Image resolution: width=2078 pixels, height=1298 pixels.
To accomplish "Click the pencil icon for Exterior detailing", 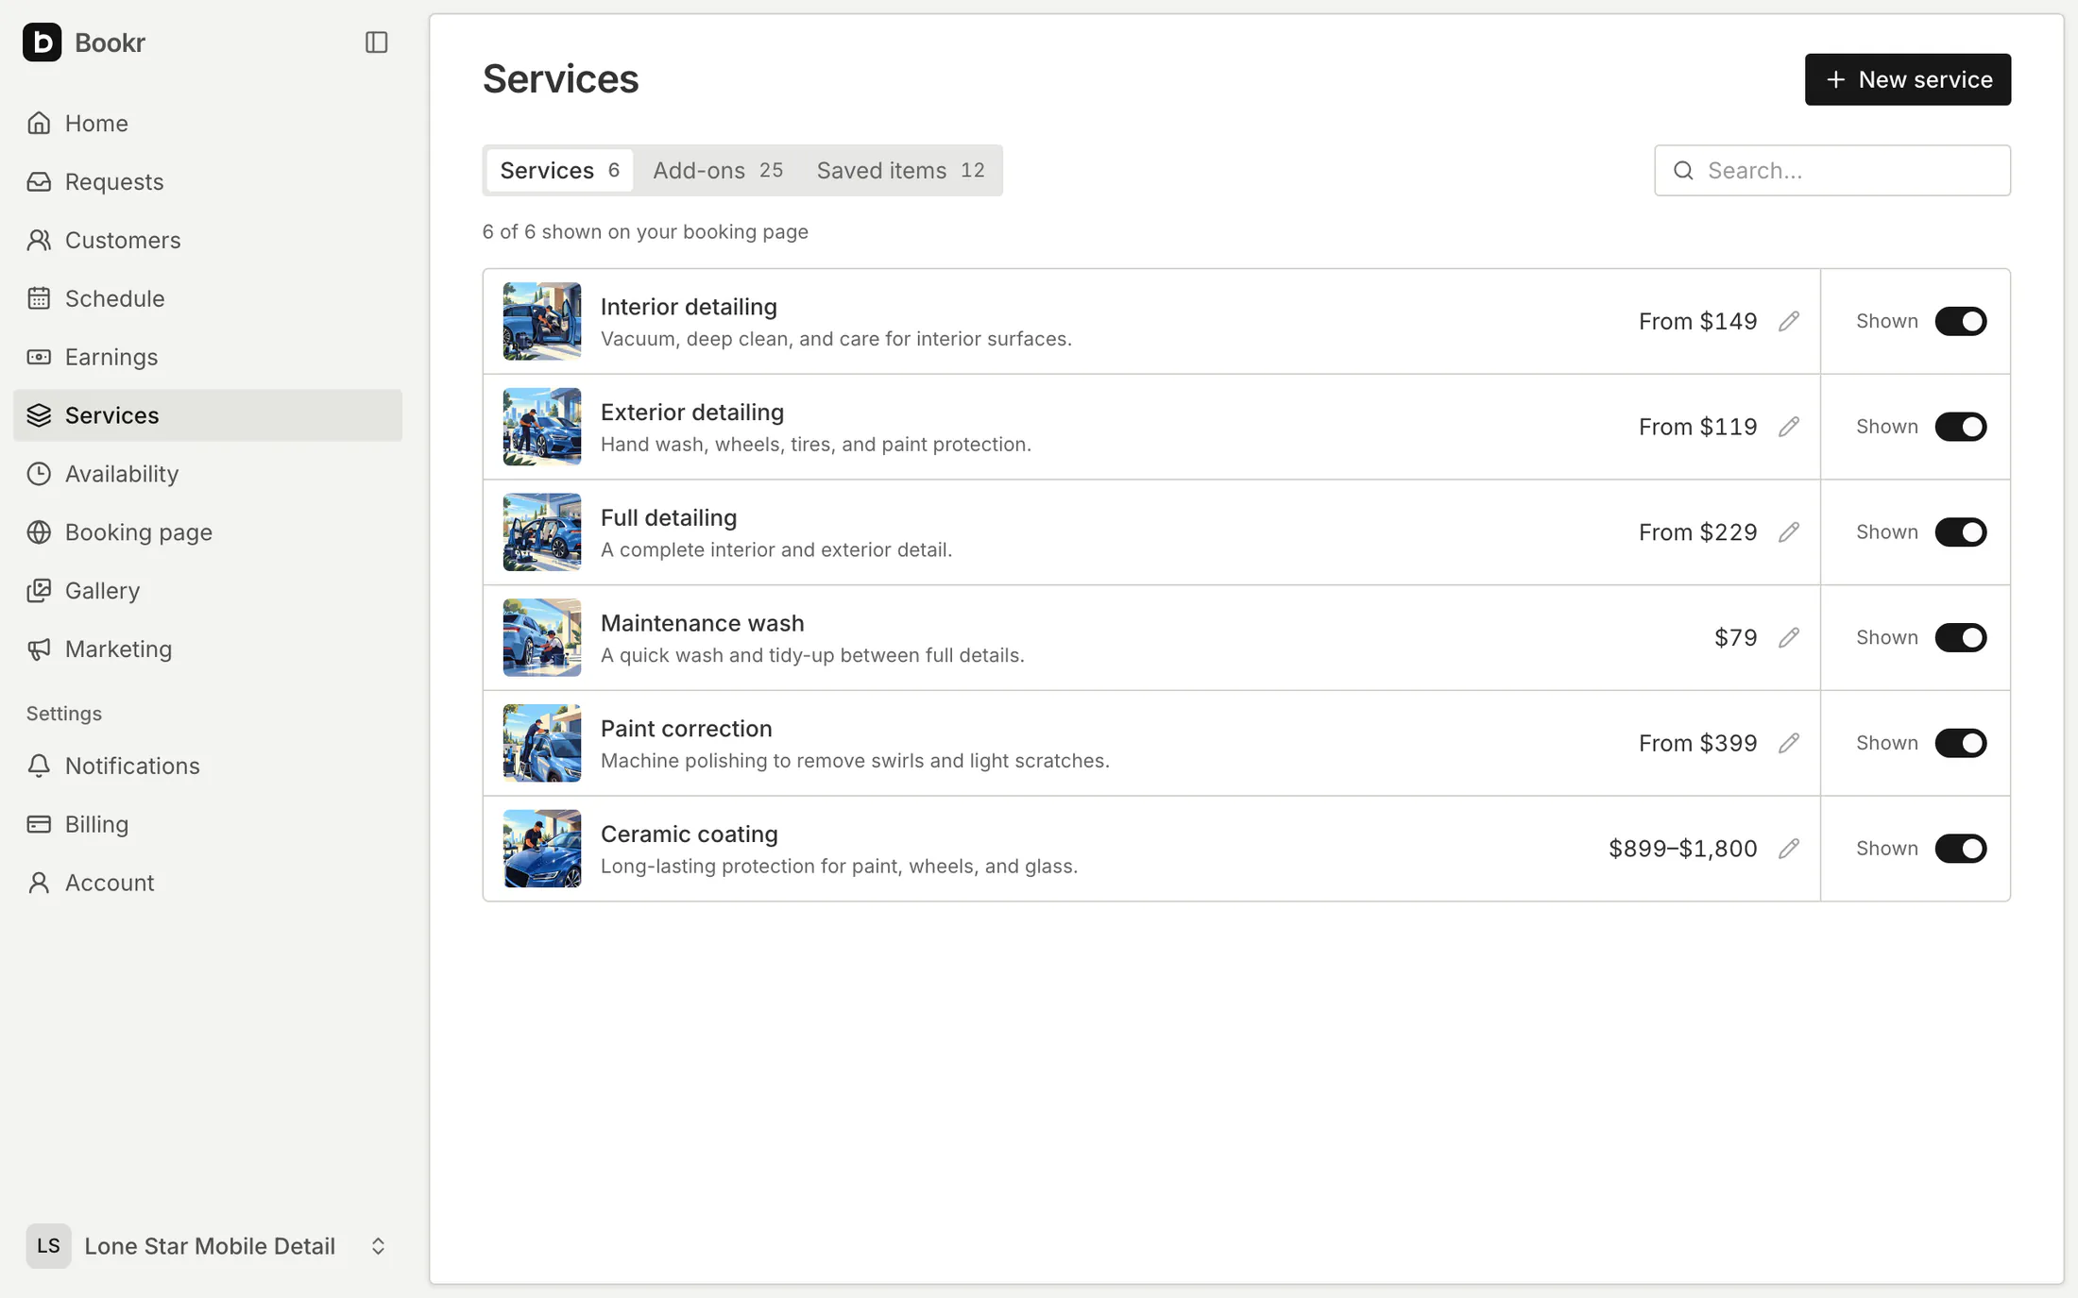I will pos(1788,427).
